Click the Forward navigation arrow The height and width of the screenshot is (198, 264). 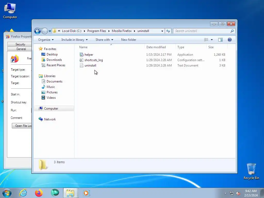point(45,31)
